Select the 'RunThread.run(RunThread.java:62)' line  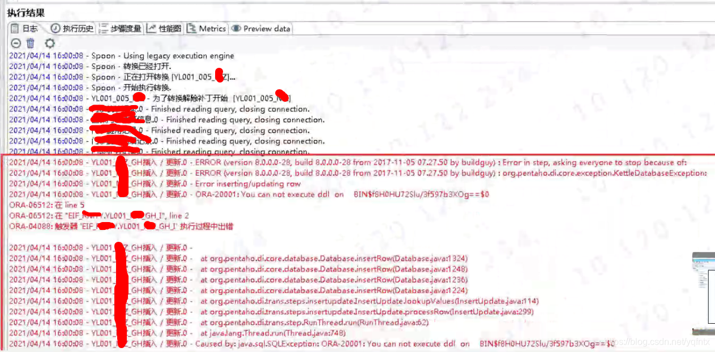tap(219, 323)
